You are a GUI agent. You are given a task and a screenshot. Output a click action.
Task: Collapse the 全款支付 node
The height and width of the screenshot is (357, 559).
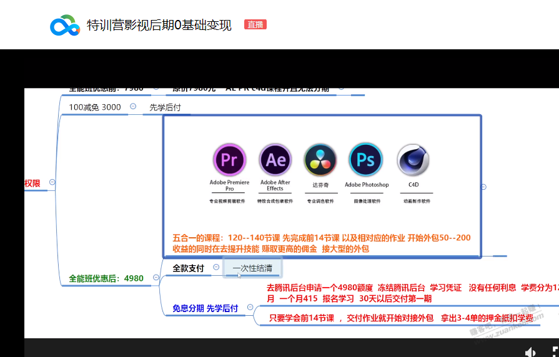pos(216,267)
